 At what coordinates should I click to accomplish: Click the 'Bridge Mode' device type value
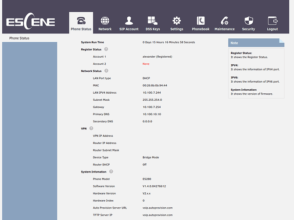coord(151,158)
